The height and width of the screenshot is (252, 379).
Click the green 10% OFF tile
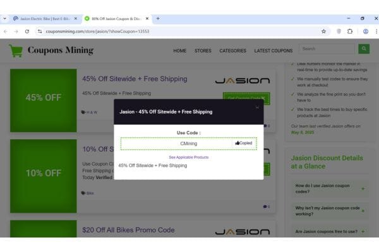[44, 176]
